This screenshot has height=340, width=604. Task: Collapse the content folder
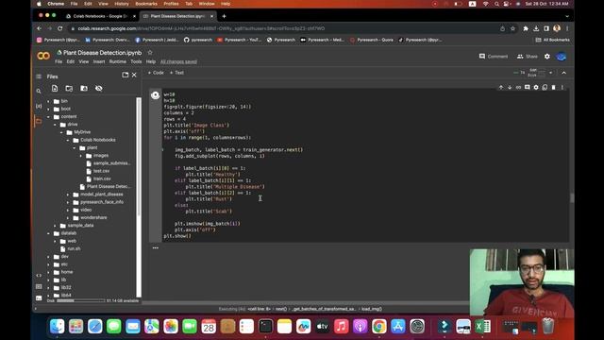coord(48,117)
